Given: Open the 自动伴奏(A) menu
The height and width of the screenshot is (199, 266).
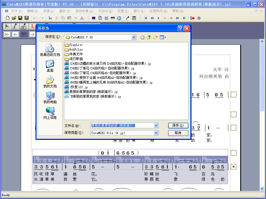Looking at the screenshot, I should click(84, 11).
